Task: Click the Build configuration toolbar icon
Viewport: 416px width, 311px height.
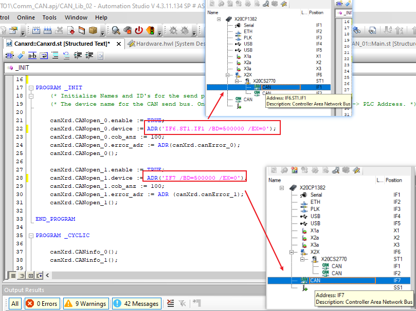Action: 36,30
